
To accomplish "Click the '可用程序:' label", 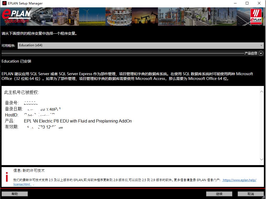I will coord(8,46).
